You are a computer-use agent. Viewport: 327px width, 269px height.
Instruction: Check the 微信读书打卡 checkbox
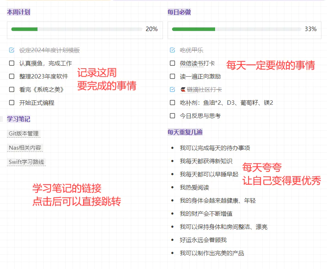pyautogui.click(x=172, y=63)
